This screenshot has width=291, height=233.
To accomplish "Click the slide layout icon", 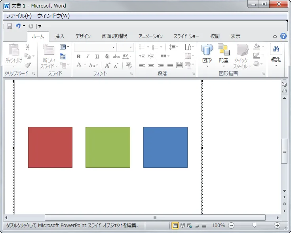I will point(63,47).
